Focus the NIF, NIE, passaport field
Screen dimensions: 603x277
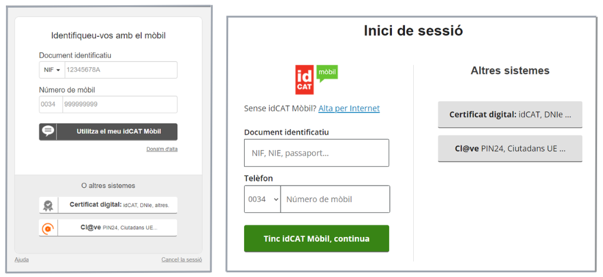pyautogui.click(x=317, y=153)
